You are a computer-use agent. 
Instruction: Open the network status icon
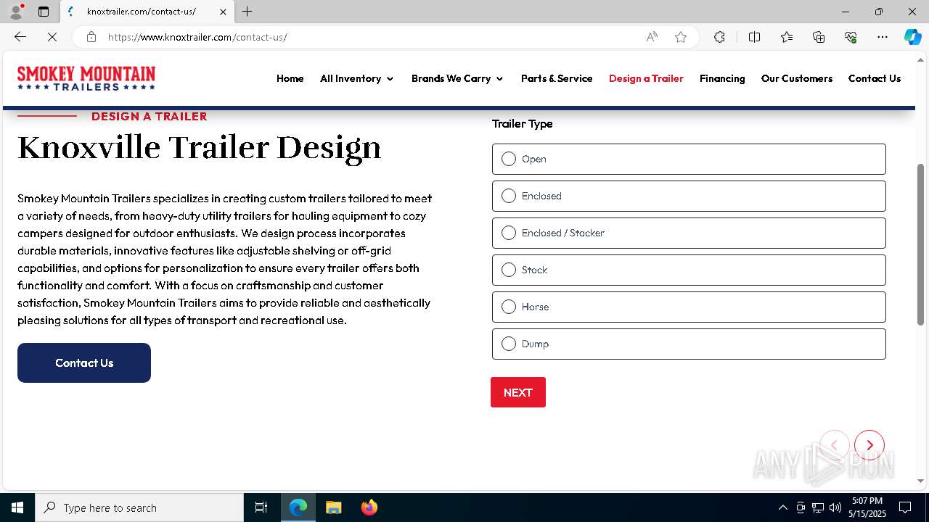click(x=818, y=507)
